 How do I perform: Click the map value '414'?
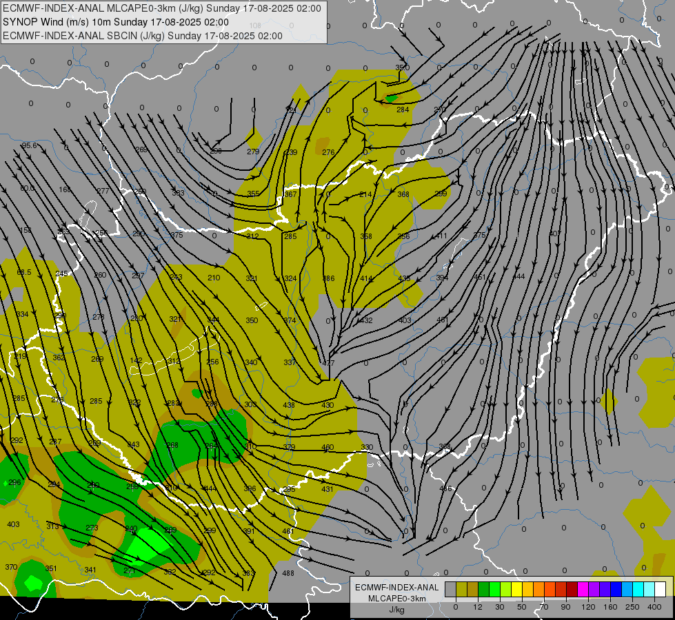[366, 278]
